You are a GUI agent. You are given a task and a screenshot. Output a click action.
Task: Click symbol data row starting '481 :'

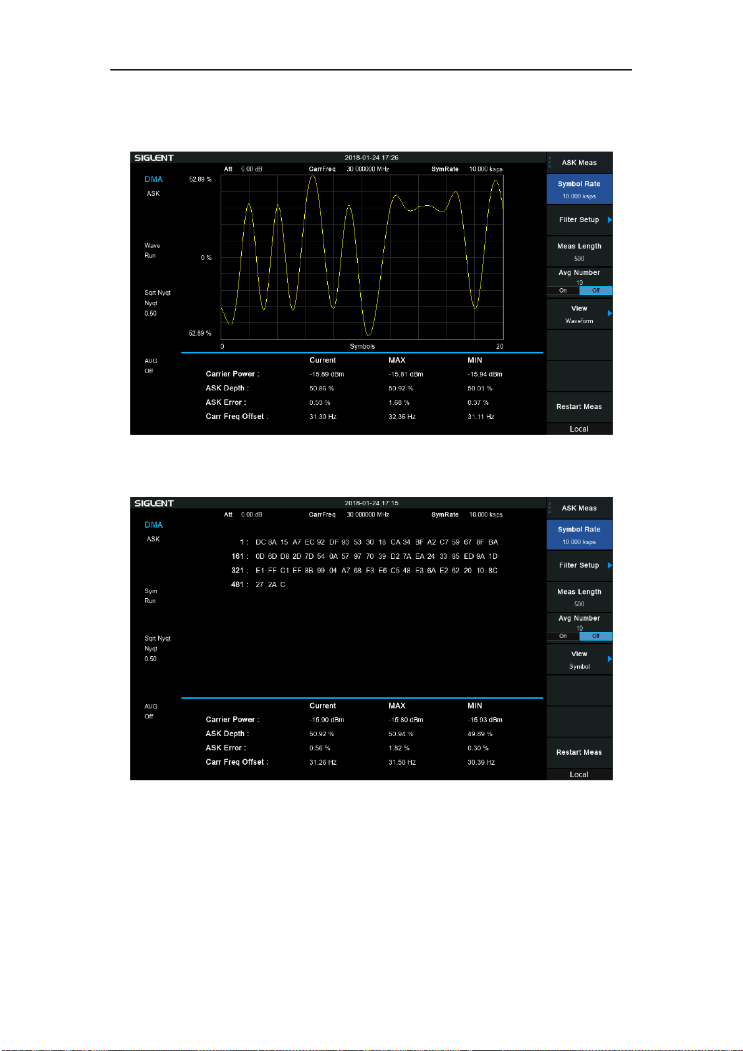coord(258,584)
